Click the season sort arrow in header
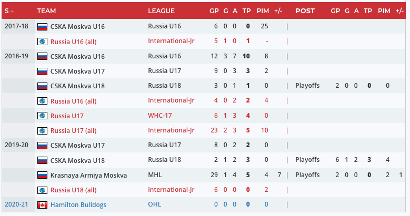This screenshot has height=216, width=410. [12, 11]
